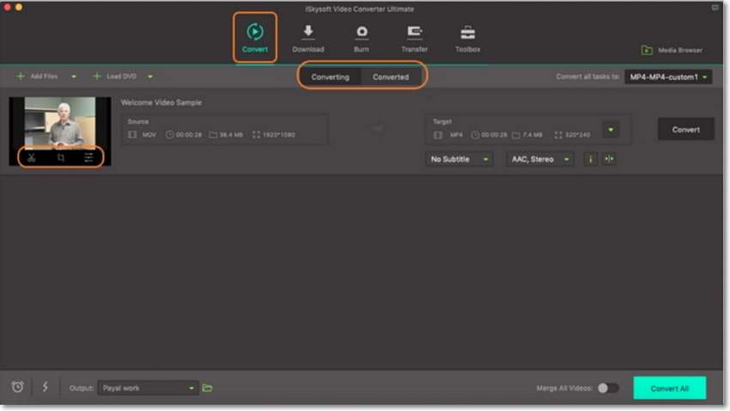Open the Toolbox section
Screen dimensions: 730x411
click(x=468, y=38)
